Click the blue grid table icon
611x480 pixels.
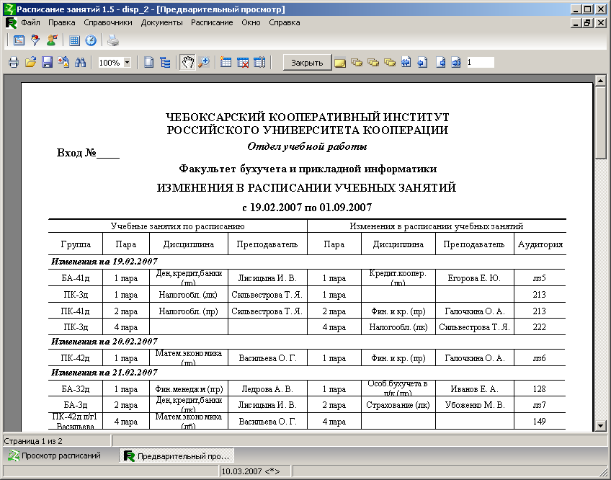[x=74, y=40]
